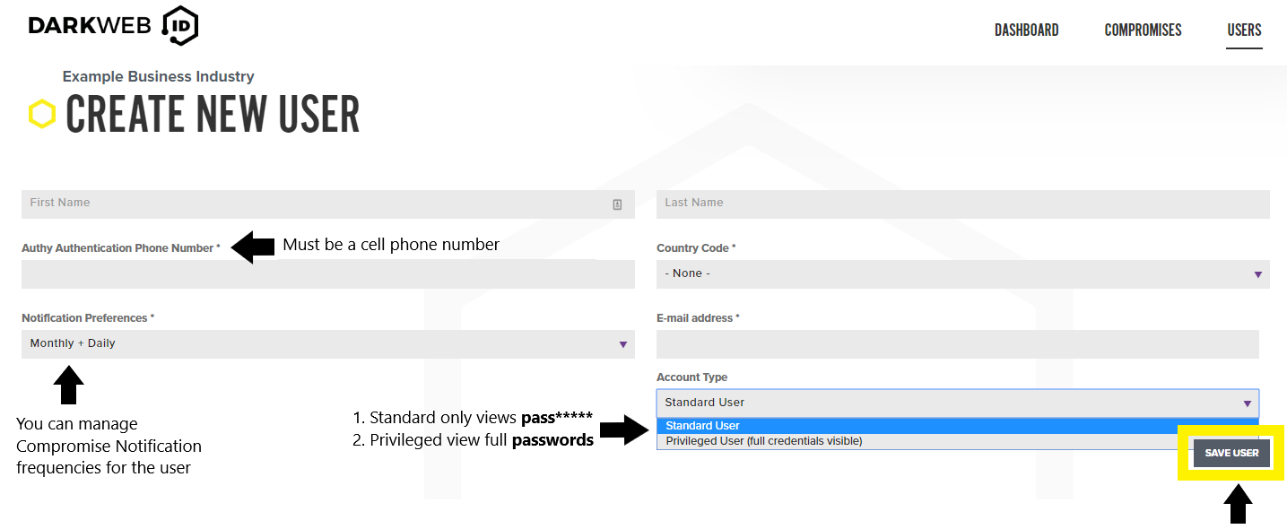Click the Save User button
This screenshot has height=529, width=1287.
[1231, 453]
